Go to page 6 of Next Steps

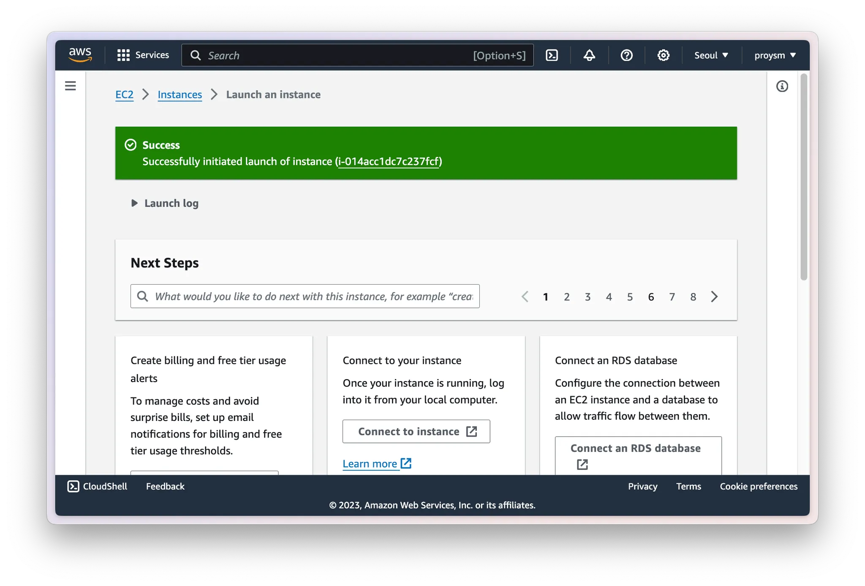(651, 297)
